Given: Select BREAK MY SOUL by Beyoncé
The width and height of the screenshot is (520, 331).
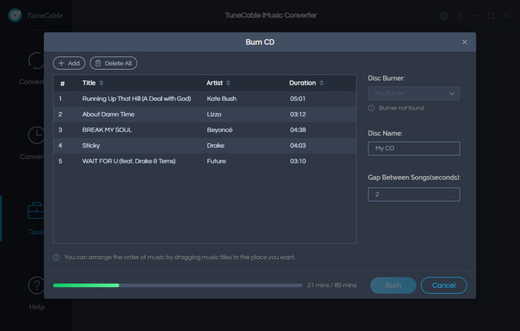Looking at the screenshot, I should click(204, 130).
